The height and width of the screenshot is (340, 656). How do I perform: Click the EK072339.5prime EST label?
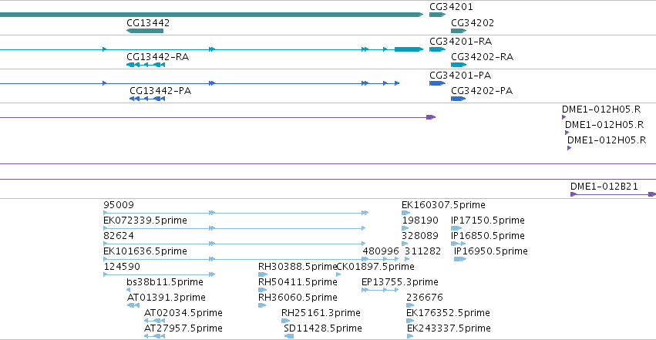[145, 220]
